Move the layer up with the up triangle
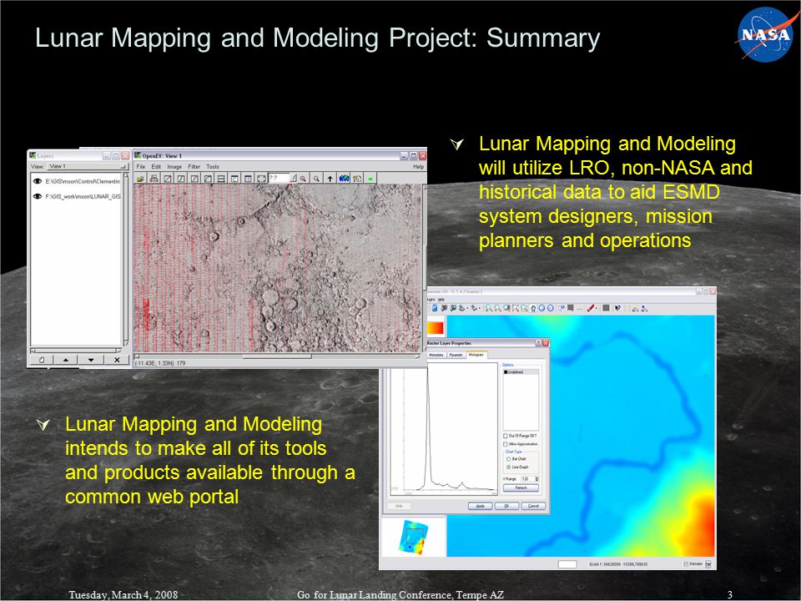 65,360
